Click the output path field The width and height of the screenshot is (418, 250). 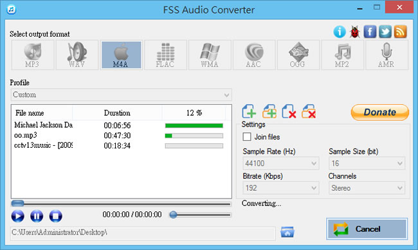tap(143, 233)
